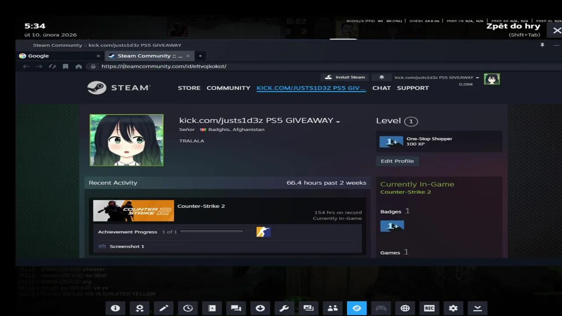Click Zpět do hry to return to game
Screen dimensions: 562x316
pos(513,26)
